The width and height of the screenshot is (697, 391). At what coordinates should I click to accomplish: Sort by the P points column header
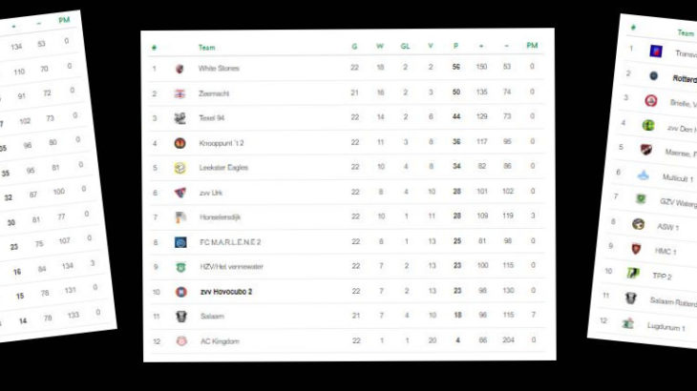pyautogui.click(x=455, y=46)
